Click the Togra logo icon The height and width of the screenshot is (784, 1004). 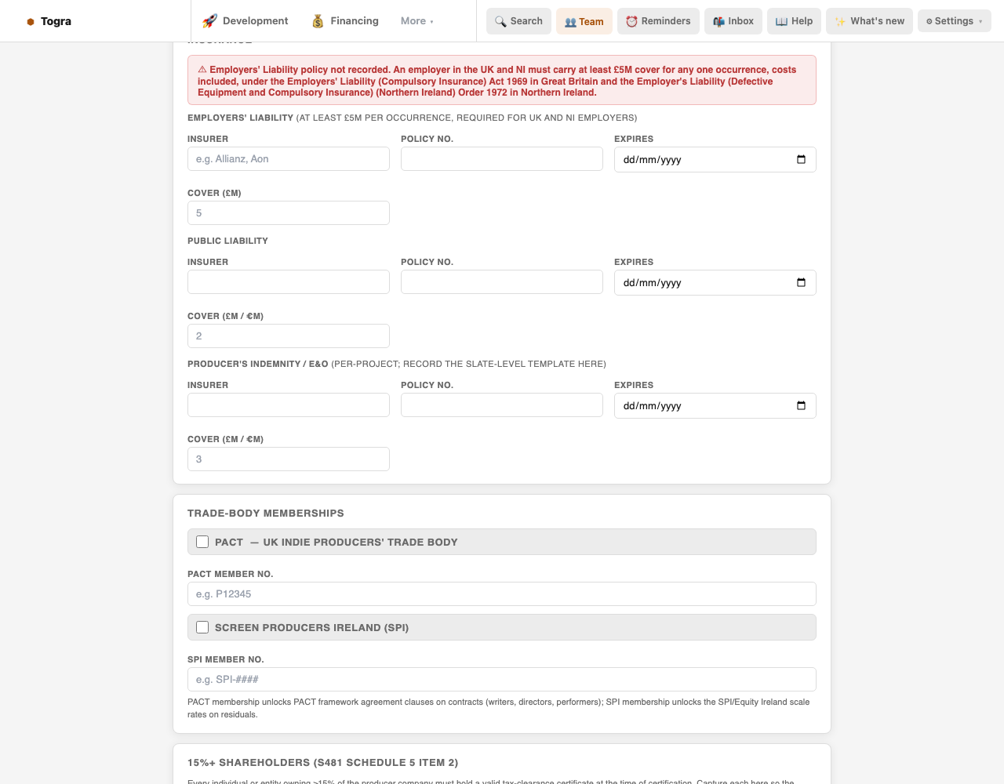pyautogui.click(x=31, y=22)
